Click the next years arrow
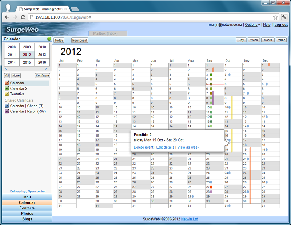Viewport: 291px width, 225px height. 45,68
